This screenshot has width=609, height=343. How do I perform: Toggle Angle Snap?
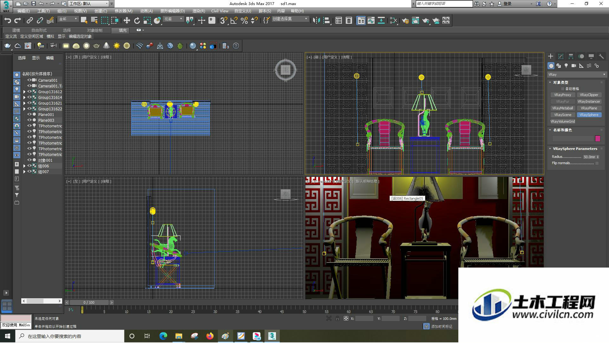point(234,21)
